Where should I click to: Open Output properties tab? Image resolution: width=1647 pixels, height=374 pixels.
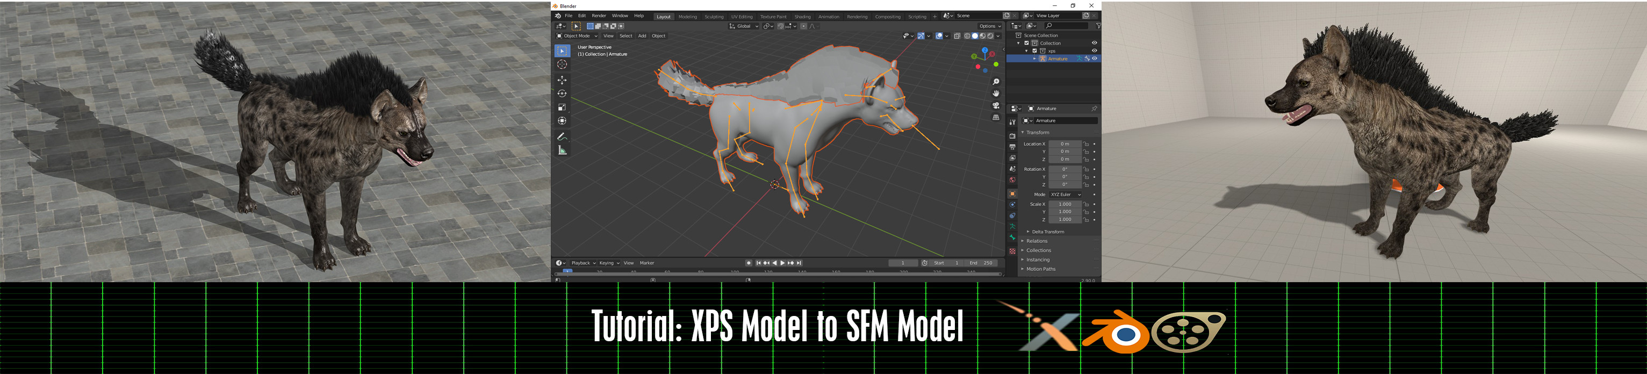pyautogui.click(x=1012, y=146)
